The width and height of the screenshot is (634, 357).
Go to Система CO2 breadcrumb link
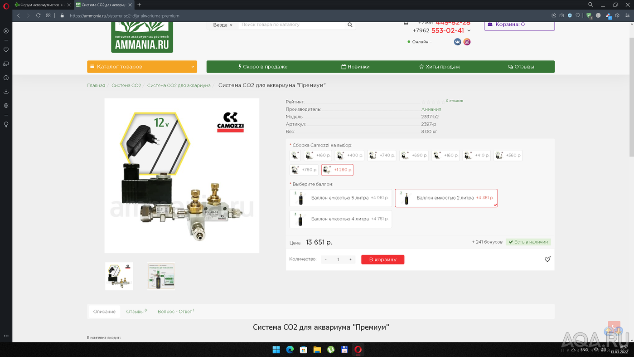[x=126, y=85]
